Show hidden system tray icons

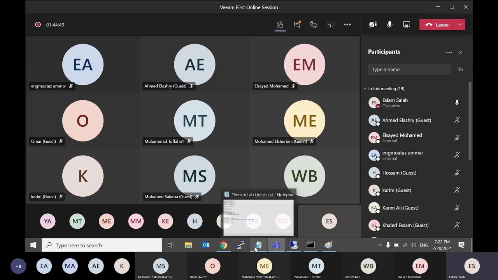(x=379, y=245)
